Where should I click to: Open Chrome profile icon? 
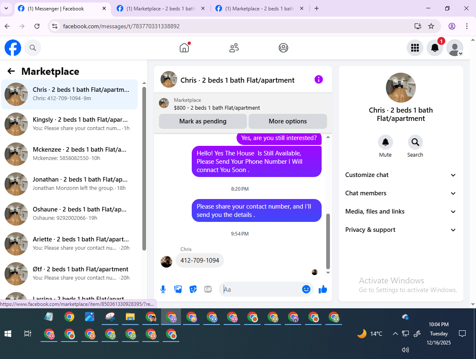452,26
